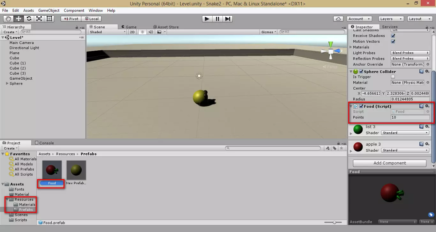Image resolution: width=436 pixels, height=232 pixels.
Task: Click the Add Component button
Action: pyautogui.click(x=389, y=163)
